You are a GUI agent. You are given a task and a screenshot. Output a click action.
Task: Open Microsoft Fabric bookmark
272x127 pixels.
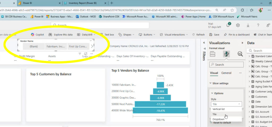tap(247, 17)
